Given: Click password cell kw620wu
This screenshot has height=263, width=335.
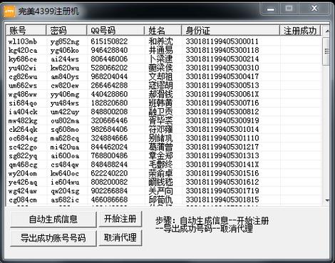Looking at the screenshot, I should (x=65, y=68).
